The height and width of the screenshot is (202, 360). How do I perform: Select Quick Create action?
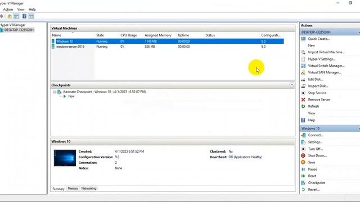coord(319,39)
